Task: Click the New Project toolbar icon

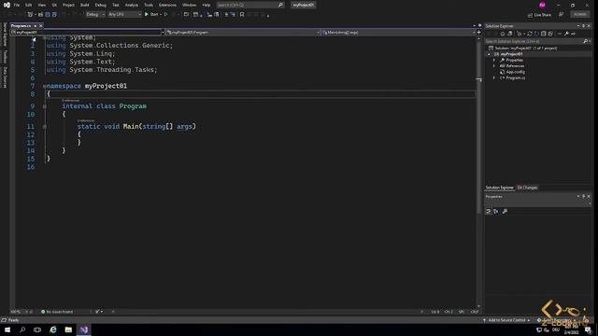Action: (x=30, y=15)
